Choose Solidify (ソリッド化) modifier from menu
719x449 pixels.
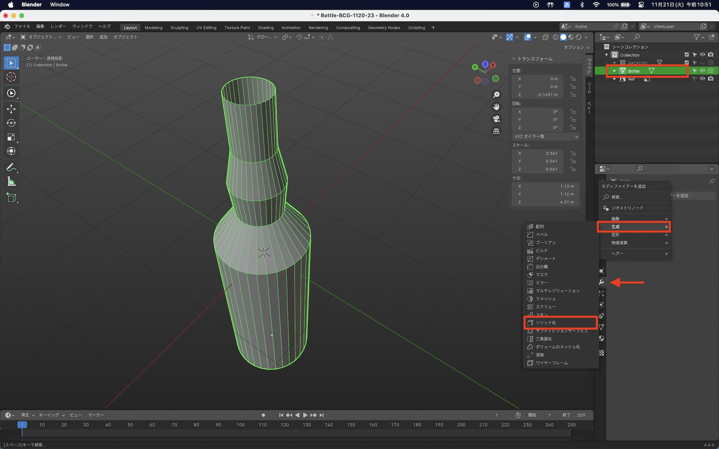[546, 323]
